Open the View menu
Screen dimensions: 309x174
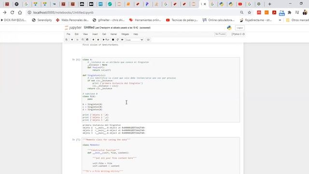pyautogui.click(x=85, y=34)
